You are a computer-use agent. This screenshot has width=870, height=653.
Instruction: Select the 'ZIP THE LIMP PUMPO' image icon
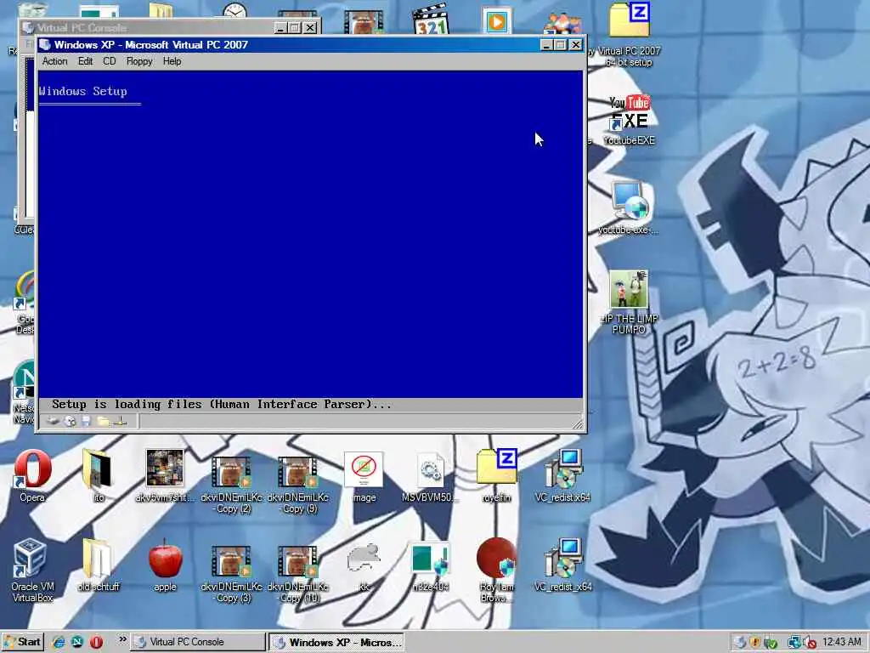click(630, 302)
